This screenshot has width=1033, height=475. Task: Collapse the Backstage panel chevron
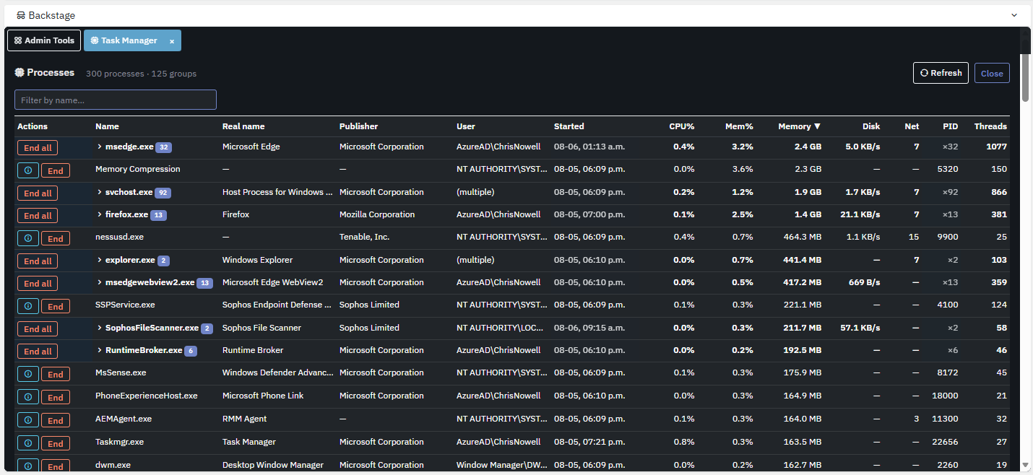click(1014, 15)
